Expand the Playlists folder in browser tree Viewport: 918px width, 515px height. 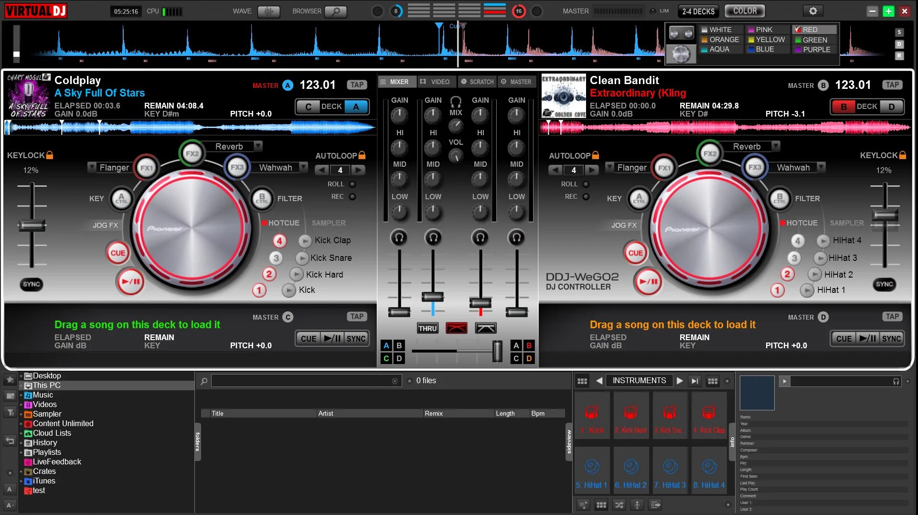click(x=21, y=452)
